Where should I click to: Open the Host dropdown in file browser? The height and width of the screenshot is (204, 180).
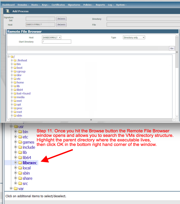(52, 38)
